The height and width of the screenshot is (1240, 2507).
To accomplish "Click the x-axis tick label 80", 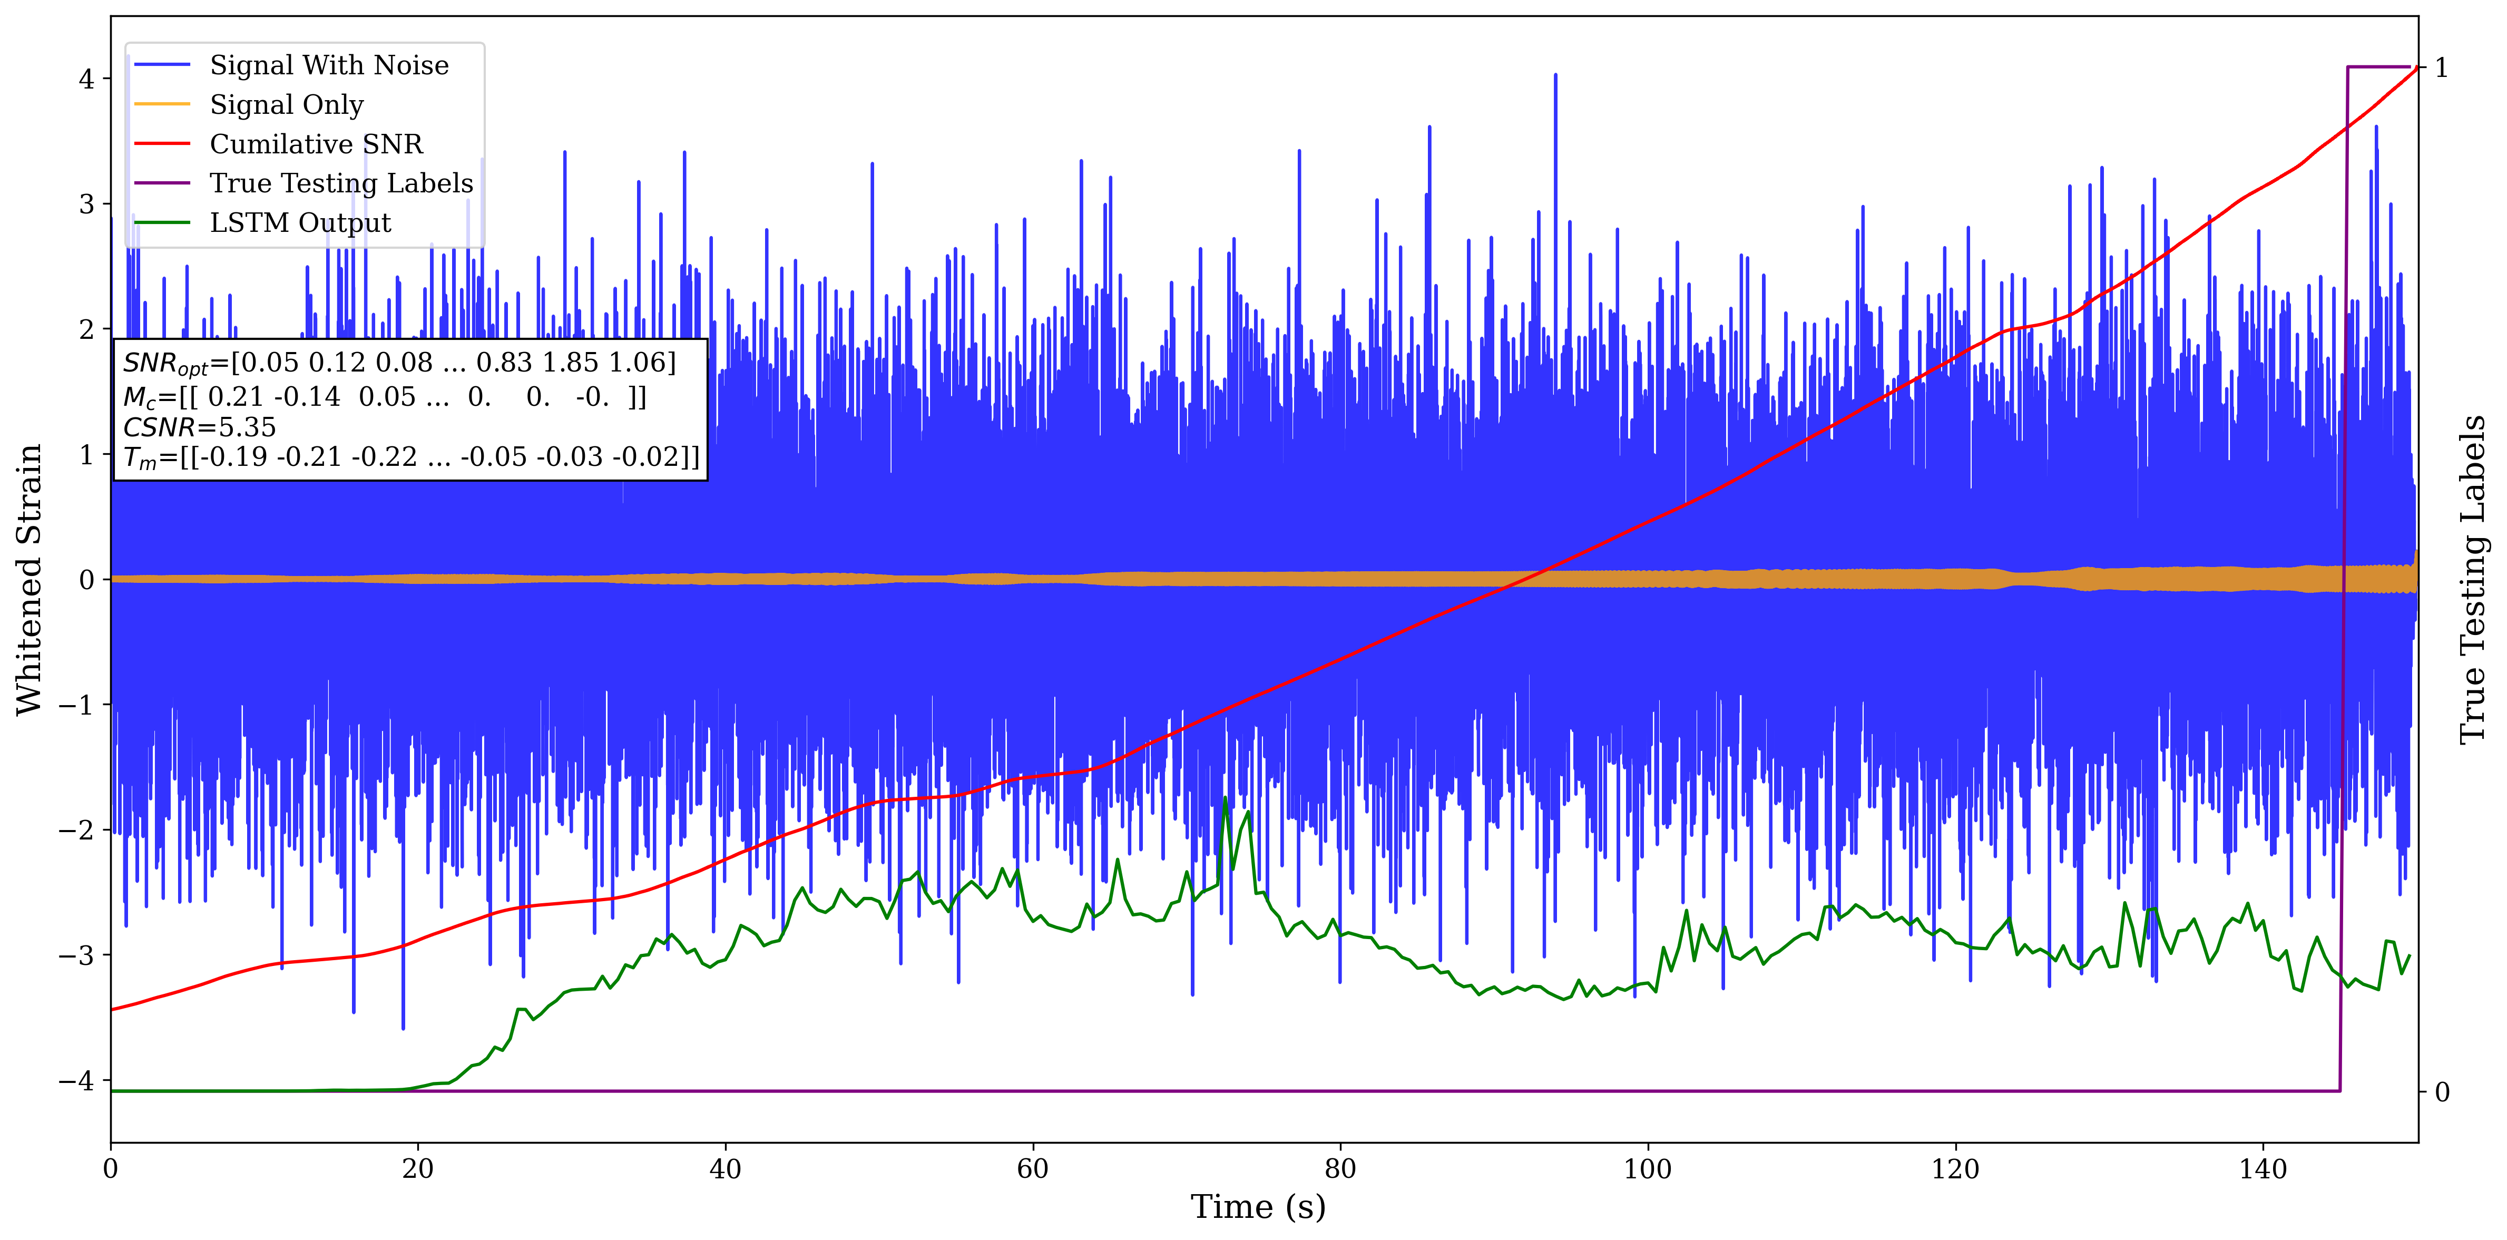I will coord(1340,1169).
